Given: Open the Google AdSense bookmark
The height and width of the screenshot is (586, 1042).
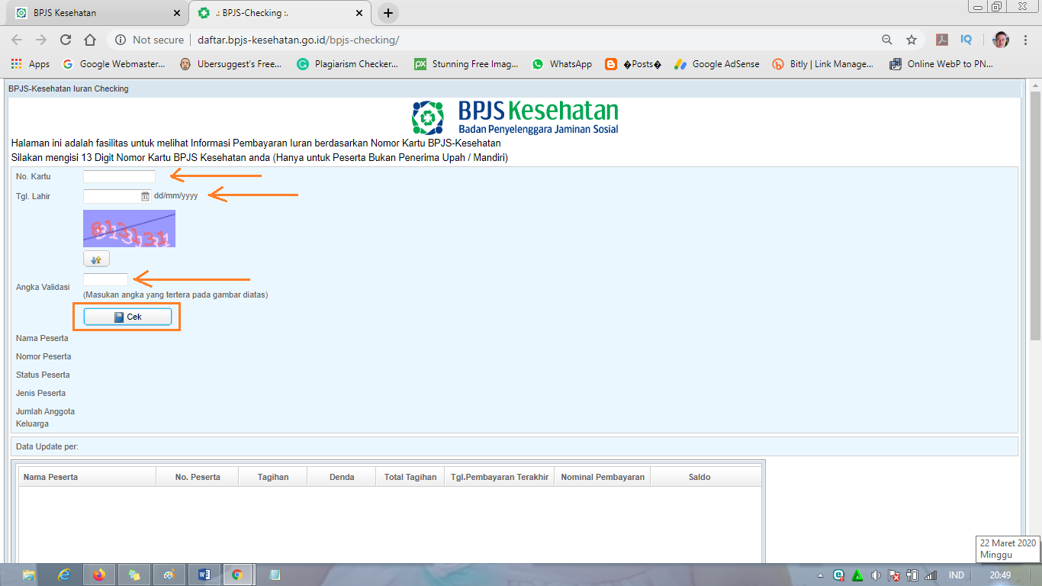Looking at the screenshot, I should pyautogui.click(x=717, y=64).
